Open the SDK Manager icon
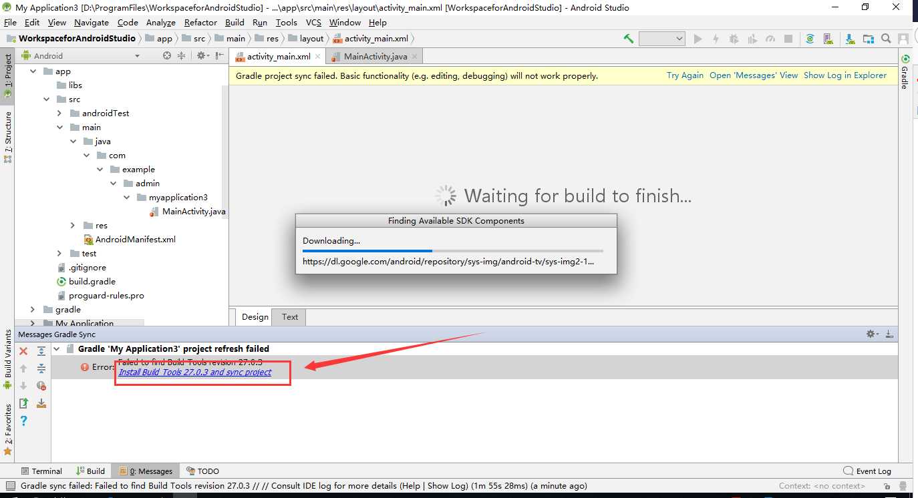This screenshot has height=498, width=918. pyautogui.click(x=849, y=39)
